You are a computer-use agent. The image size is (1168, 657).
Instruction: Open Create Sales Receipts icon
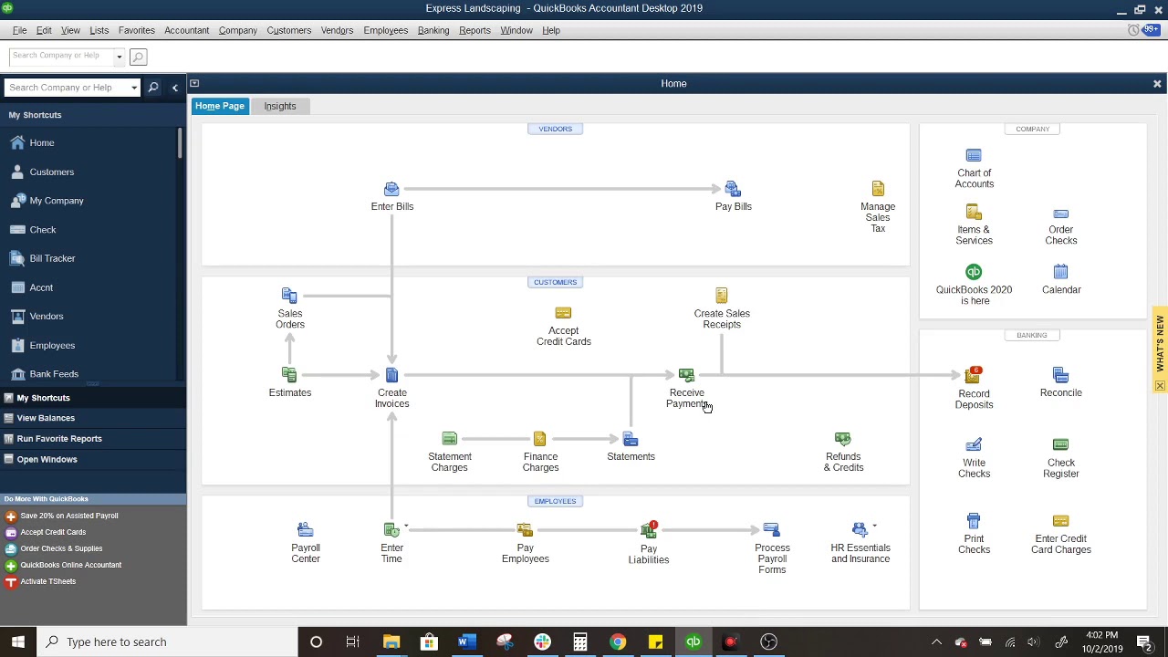click(x=722, y=296)
